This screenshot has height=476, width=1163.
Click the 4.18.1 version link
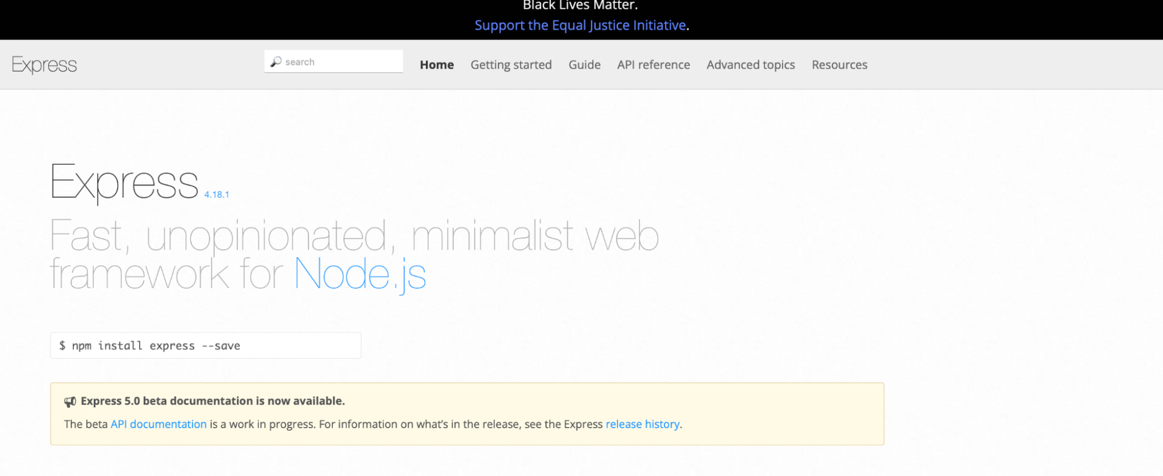pyautogui.click(x=216, y=194)
